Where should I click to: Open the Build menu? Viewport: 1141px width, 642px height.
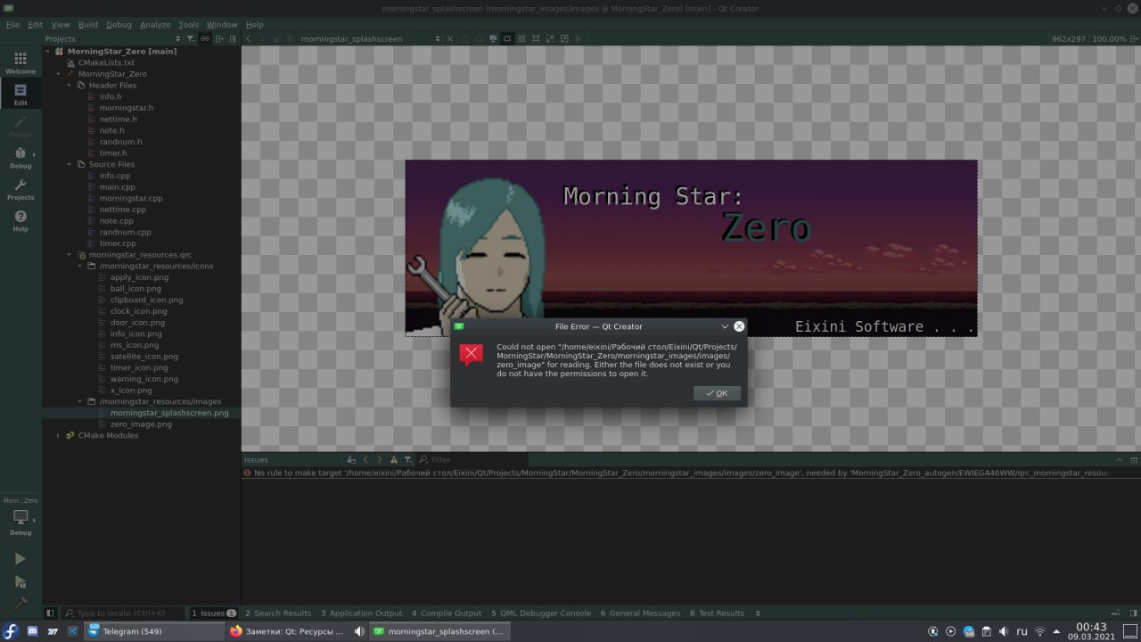point(88,25)
